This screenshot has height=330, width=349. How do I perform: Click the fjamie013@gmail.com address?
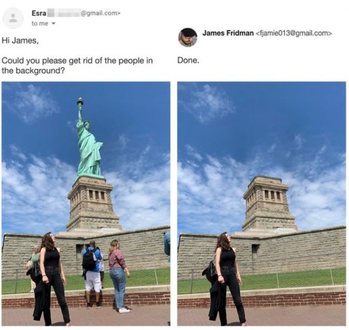pos(294,34)
